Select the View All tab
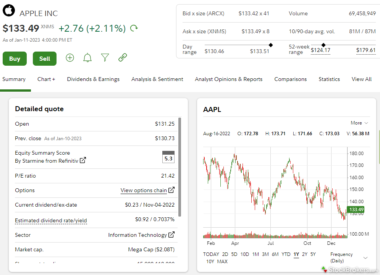This screenshot has height=275, width=380. [362, 79]
